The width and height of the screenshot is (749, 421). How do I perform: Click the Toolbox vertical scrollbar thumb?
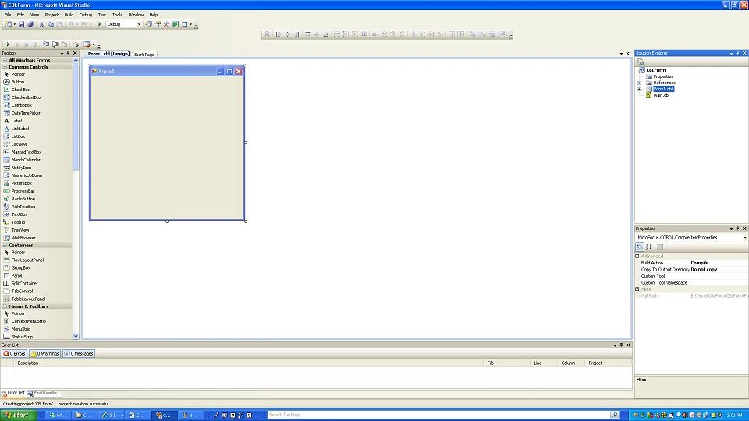pos(76,116)
